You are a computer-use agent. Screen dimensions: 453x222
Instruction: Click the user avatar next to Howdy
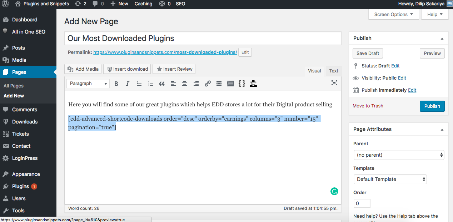(x=449, y=4)
